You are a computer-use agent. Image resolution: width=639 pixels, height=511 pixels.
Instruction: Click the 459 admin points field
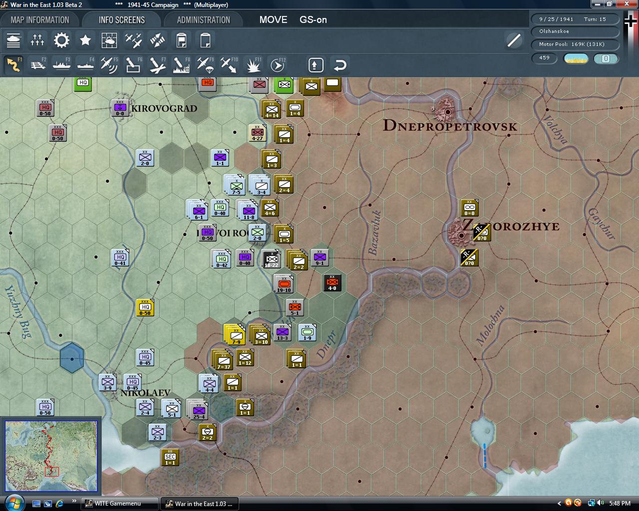click(x=544, y=58)
